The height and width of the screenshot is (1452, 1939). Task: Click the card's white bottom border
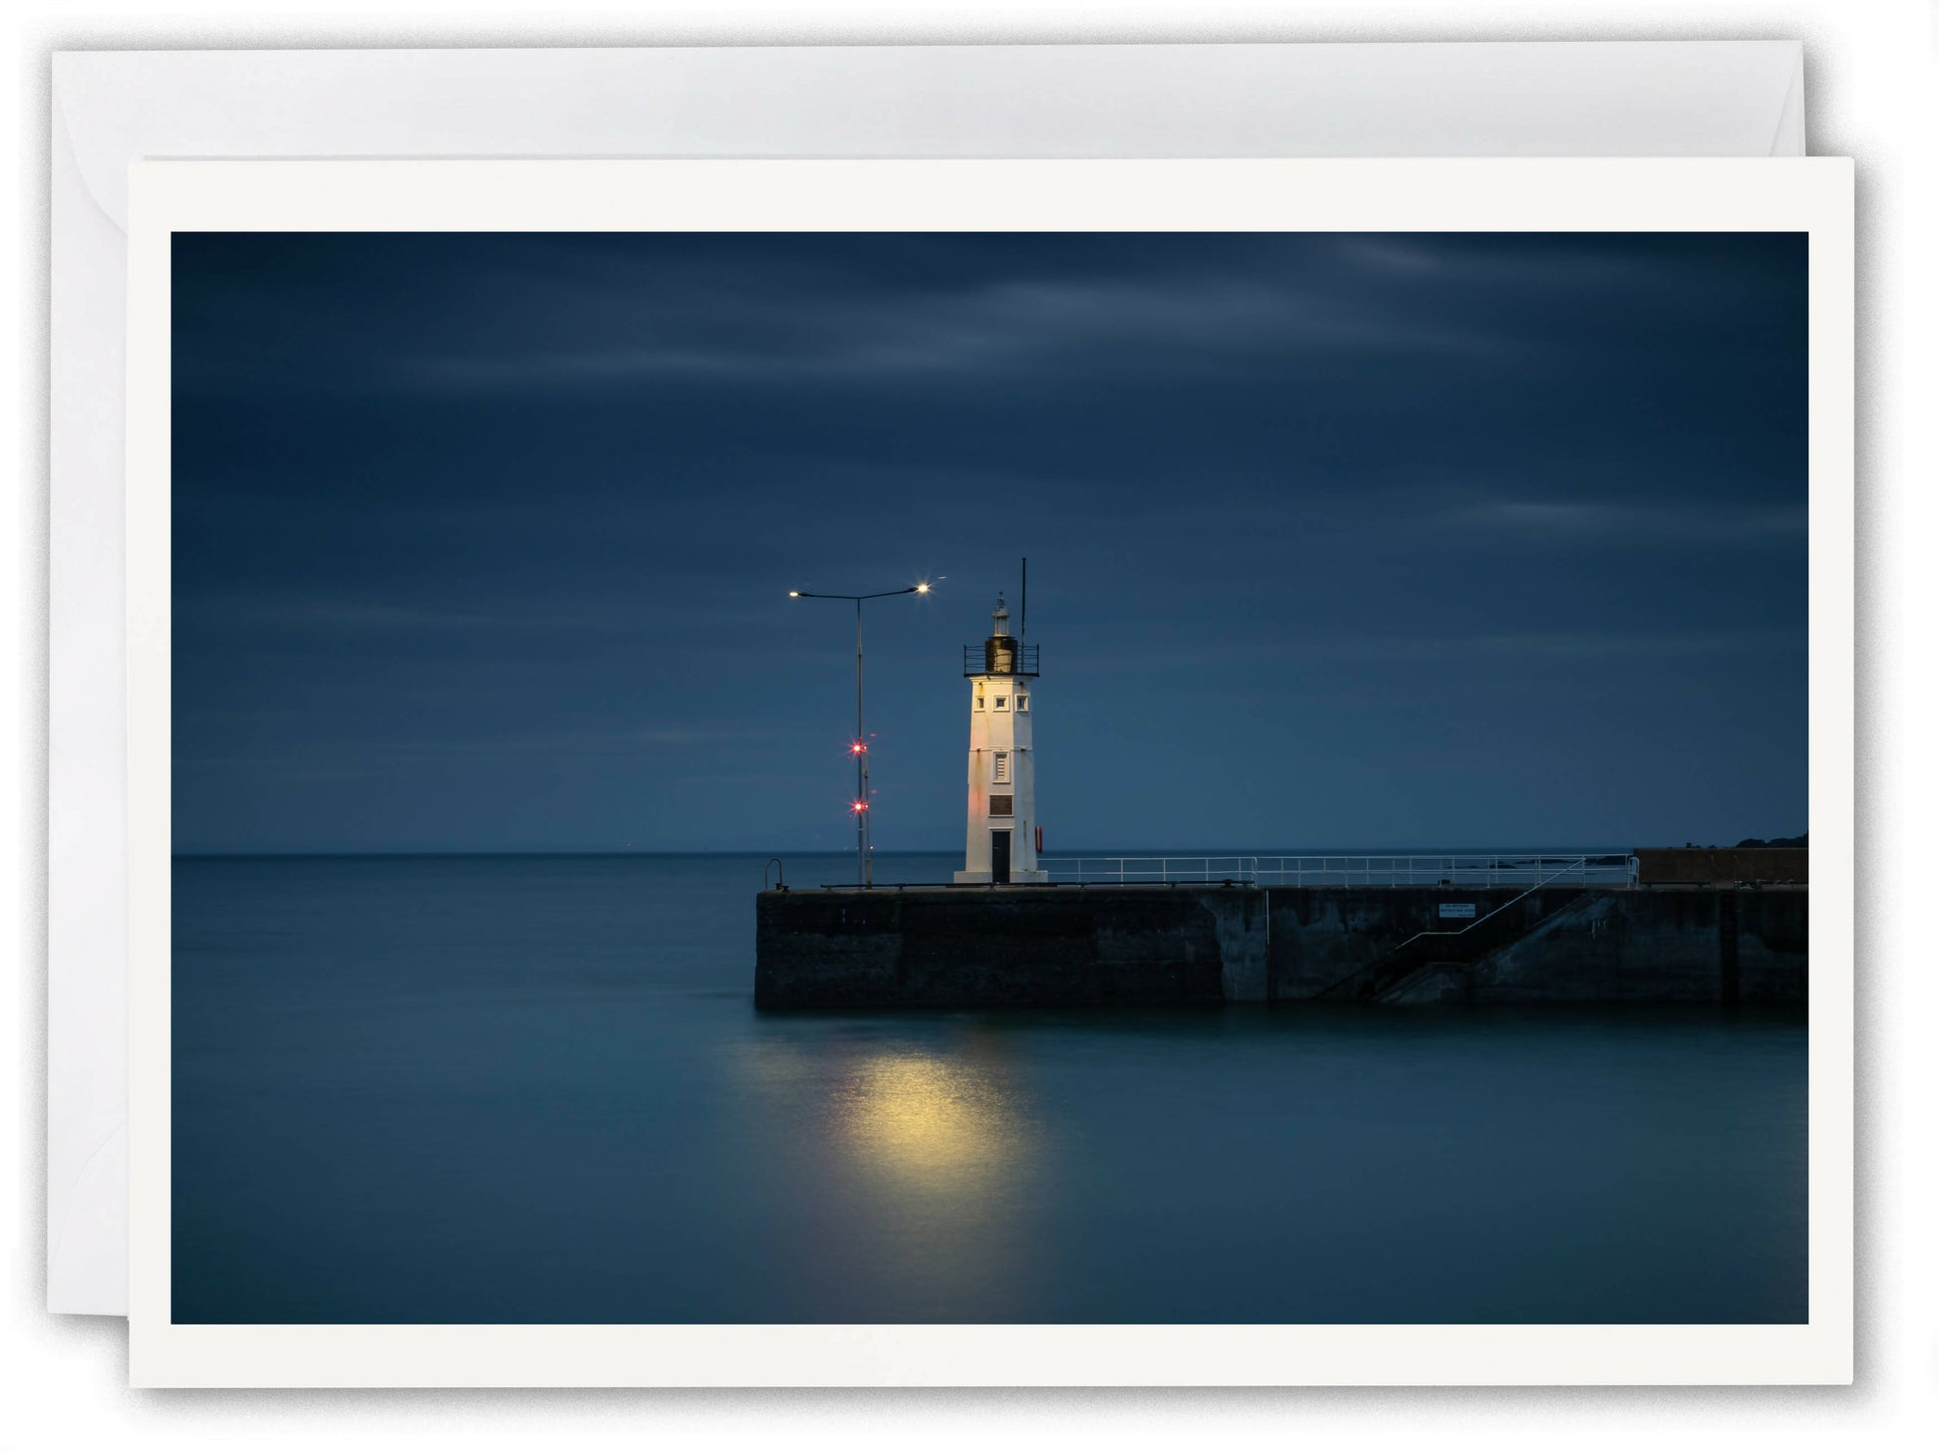(986, 1354)
